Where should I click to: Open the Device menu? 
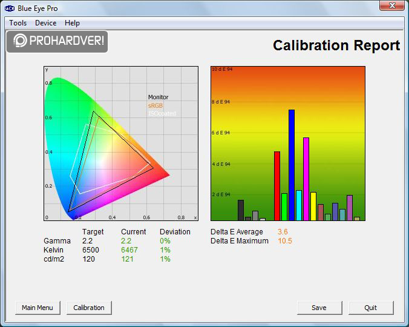(45, 23)
